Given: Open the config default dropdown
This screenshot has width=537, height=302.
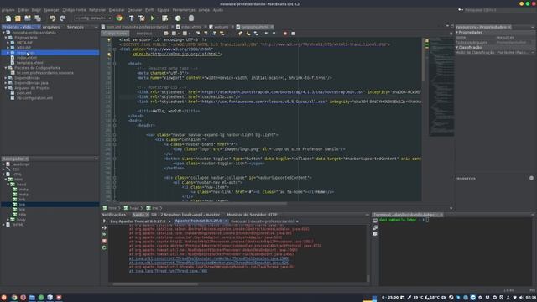Looking at the screenshot, I should (x=93, y=18).
